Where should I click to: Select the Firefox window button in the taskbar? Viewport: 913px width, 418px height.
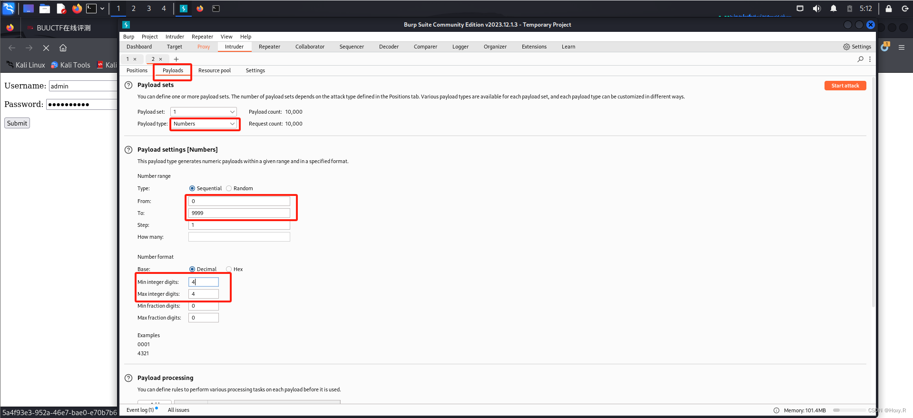[x=200, y=9]
